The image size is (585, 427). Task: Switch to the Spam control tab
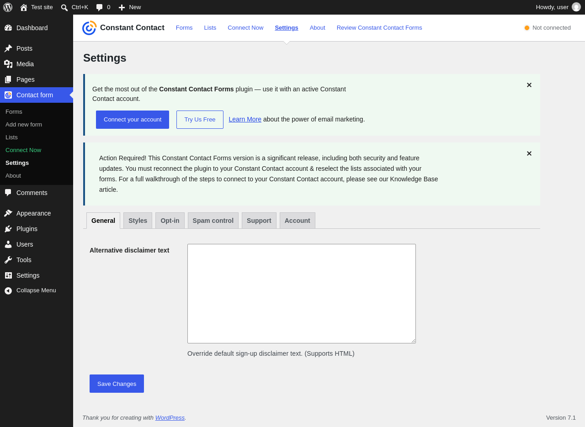(213, 221)
